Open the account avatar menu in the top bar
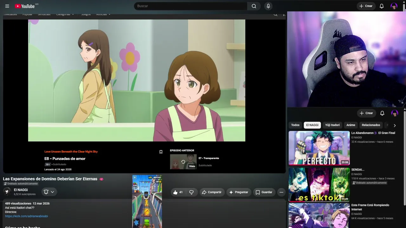 [x=394, y=6]
